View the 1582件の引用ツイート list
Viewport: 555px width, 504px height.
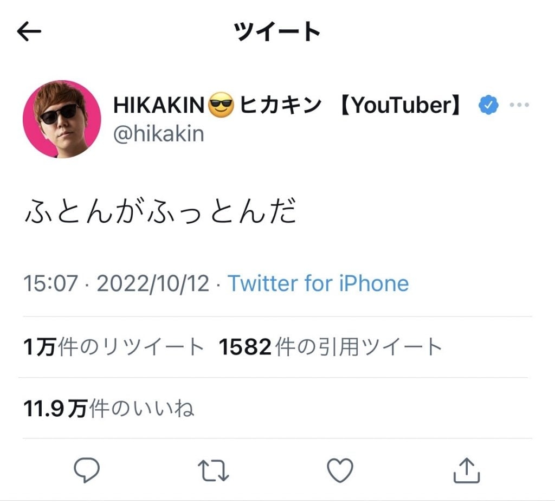[x=331, y=347]
